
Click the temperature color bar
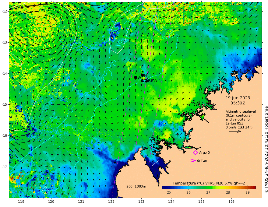(209, 188)
